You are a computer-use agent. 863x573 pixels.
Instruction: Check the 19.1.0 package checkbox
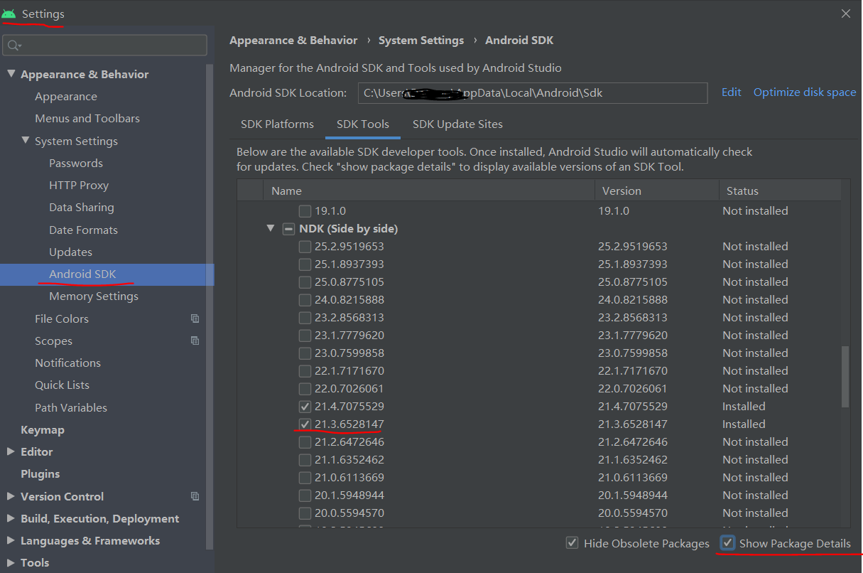[x=305, y=211]
